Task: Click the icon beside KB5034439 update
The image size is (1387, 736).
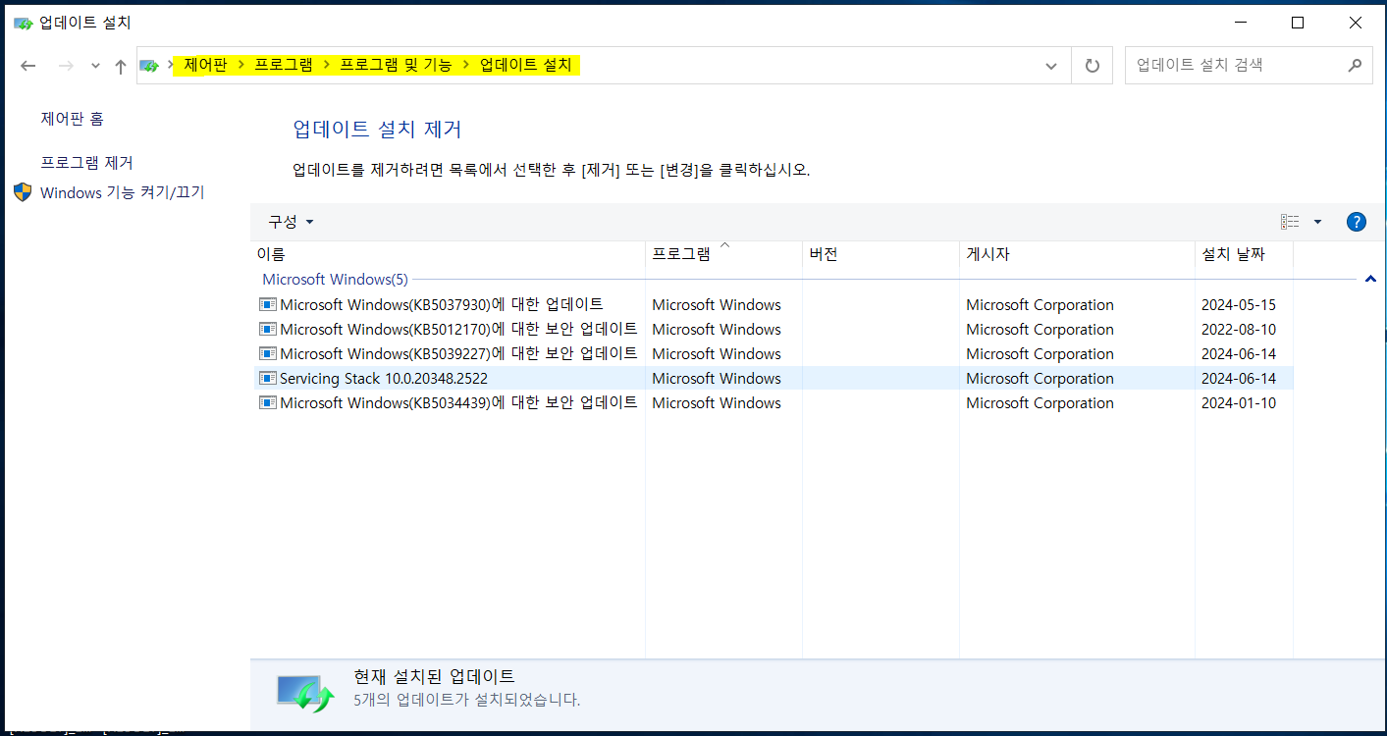Action: tap(268, 402)
